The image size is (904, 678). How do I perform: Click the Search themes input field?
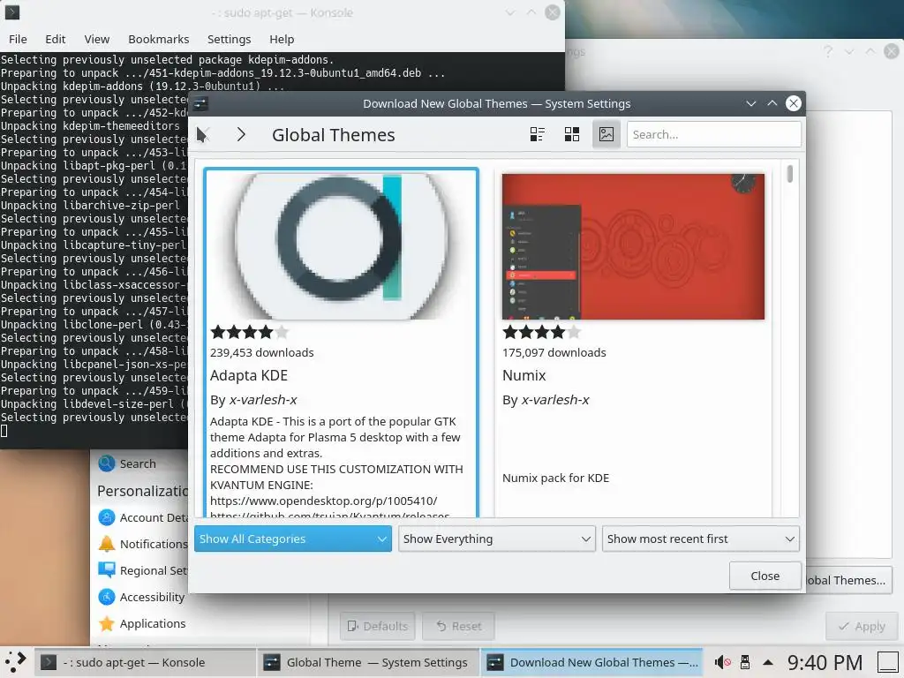tap(713, 134)
